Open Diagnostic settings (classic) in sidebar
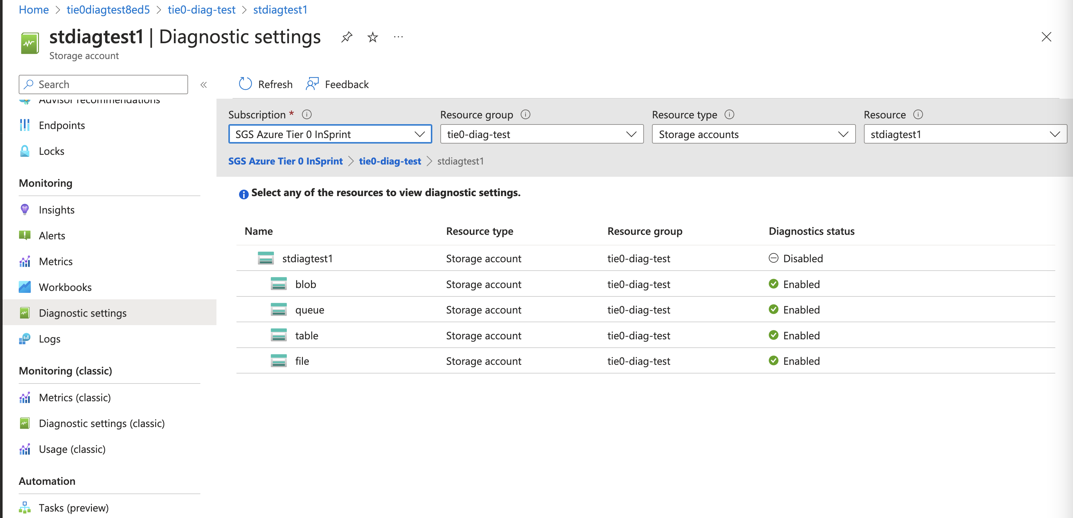 [x=102, y=423]
